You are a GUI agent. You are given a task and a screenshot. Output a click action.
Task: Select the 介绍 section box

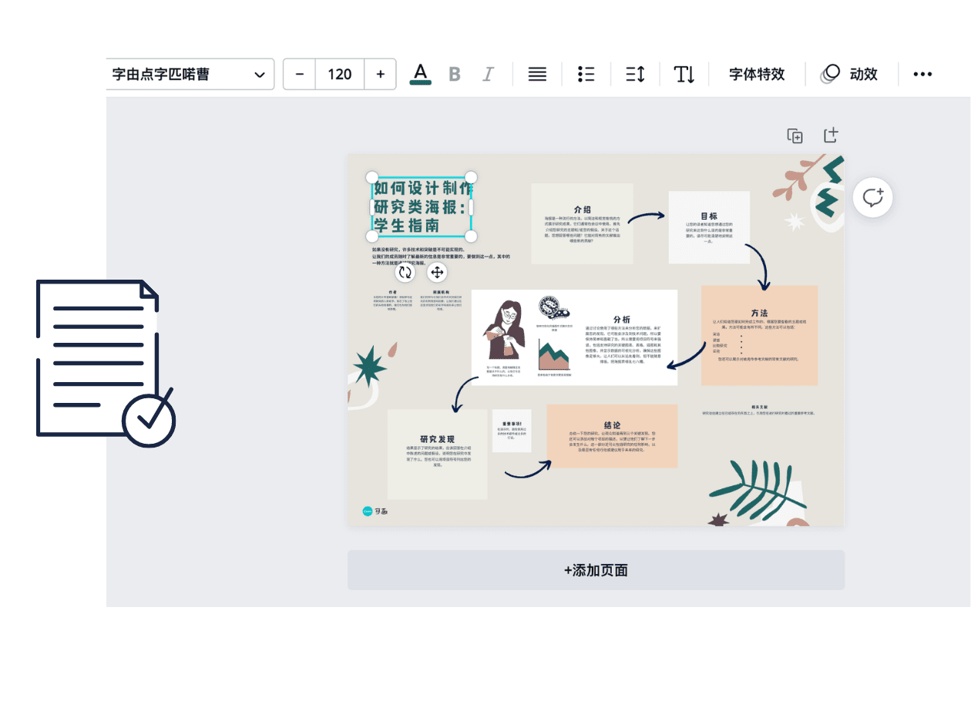coord(582,223)
